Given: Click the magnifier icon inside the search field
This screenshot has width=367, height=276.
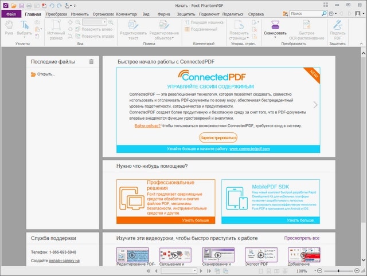Looking at the screenshot, I should tap(324, 14).
